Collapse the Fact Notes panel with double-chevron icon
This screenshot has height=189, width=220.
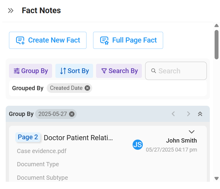pyautogui.click(x=11, y=11)
